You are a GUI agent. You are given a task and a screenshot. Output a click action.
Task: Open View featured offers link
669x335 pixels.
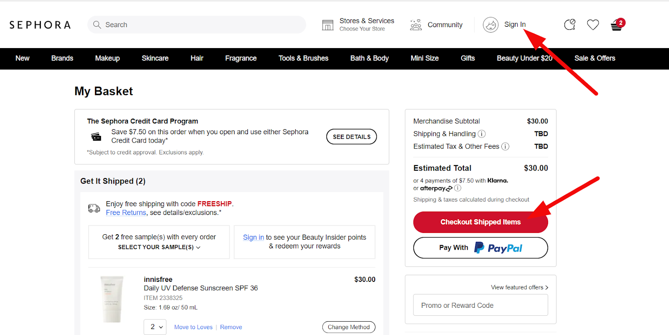tap(520, 287)
